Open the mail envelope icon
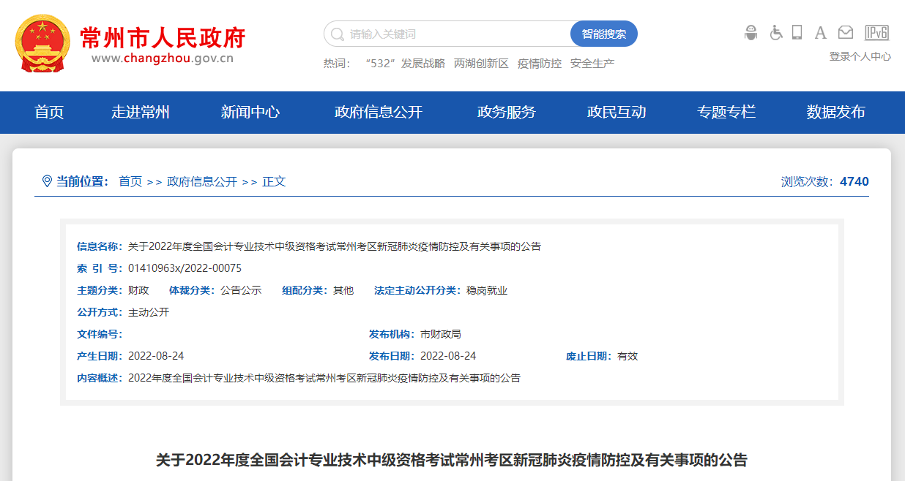 [846, 32]
